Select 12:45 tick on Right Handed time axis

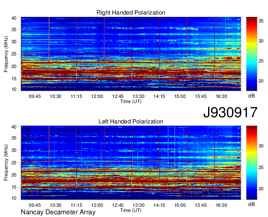118,96
